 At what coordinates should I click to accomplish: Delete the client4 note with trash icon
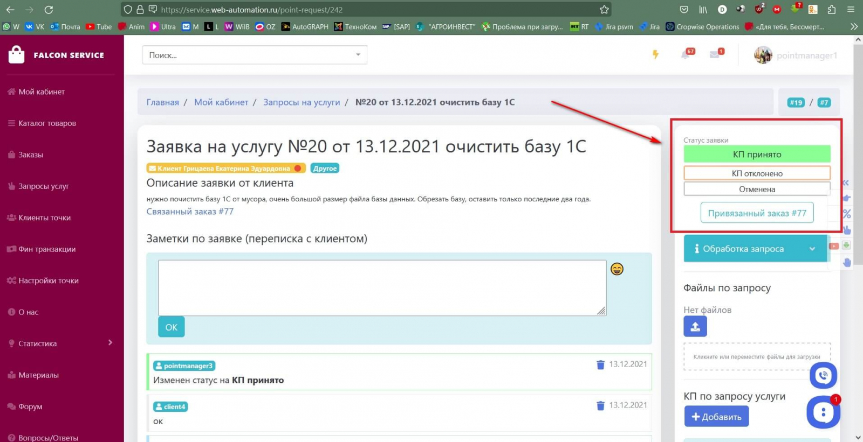[x=600, y=405]
